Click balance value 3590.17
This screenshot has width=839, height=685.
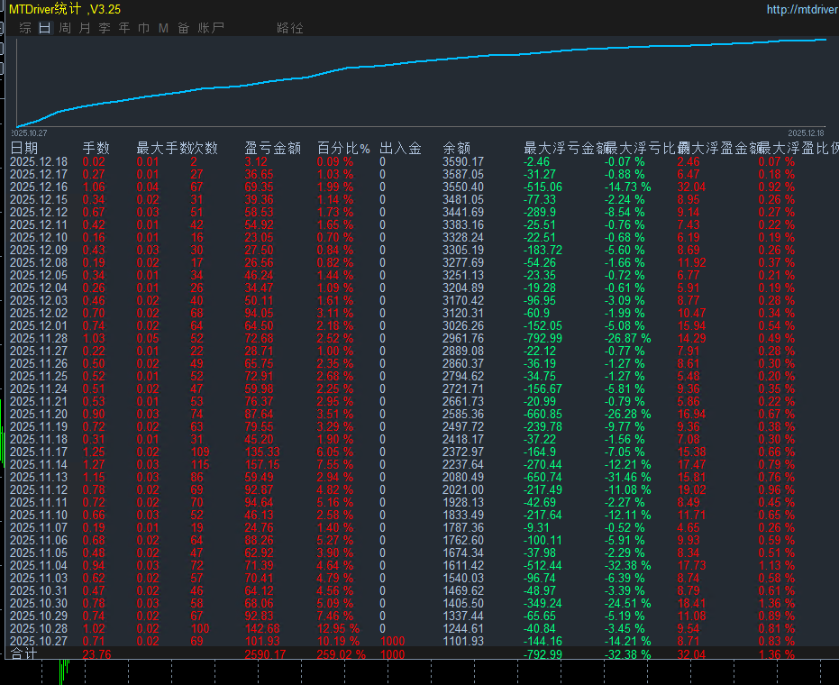point(463,161)
